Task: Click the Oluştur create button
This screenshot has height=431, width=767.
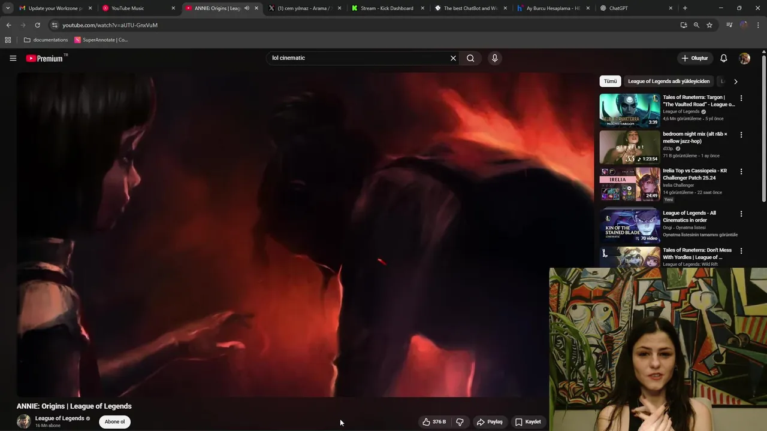Action: [x=694, y=58]
